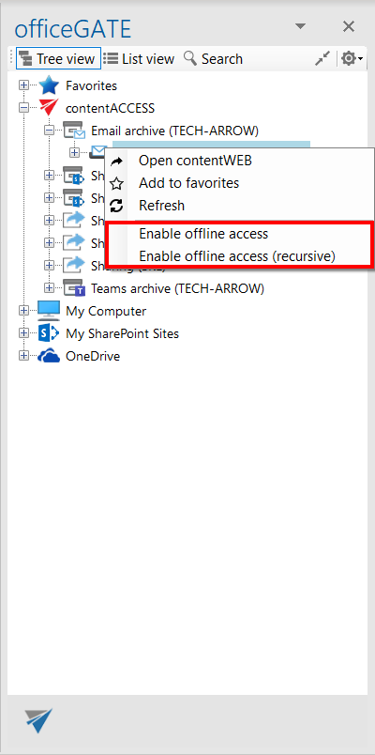375x755 pixels.
Task: Select Enable offline access (recursive)
Action: click(x=239, y=256)
